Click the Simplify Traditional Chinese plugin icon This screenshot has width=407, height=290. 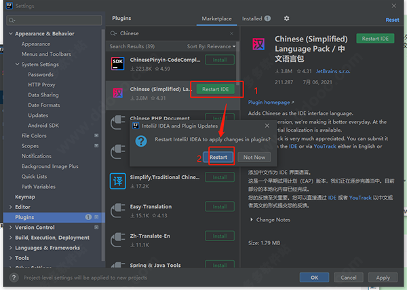[x=118, y=181]
